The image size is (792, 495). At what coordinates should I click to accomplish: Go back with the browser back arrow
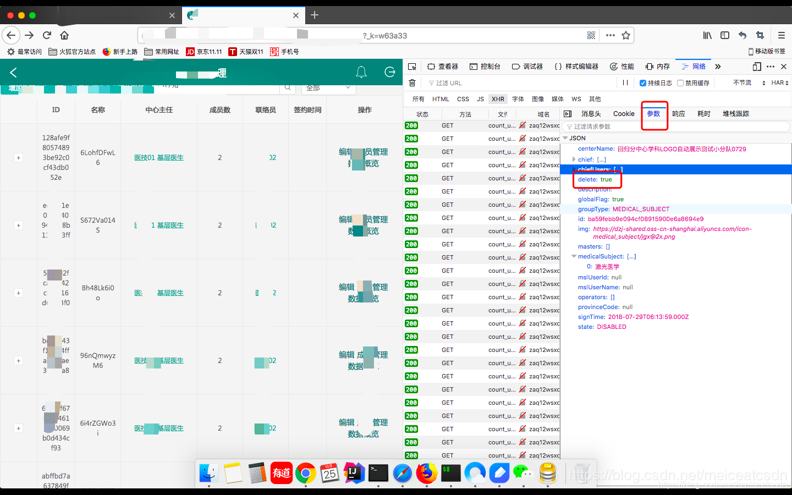(x=11, y=35)
